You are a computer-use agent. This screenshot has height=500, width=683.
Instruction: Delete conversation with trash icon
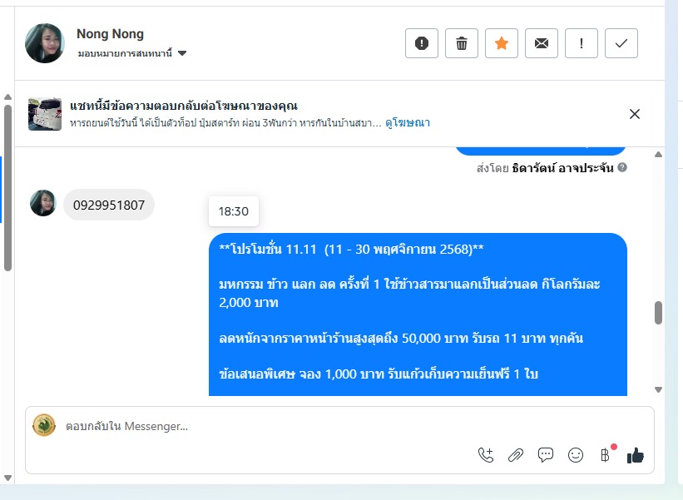pyautogui.click(x=462, y=43)
